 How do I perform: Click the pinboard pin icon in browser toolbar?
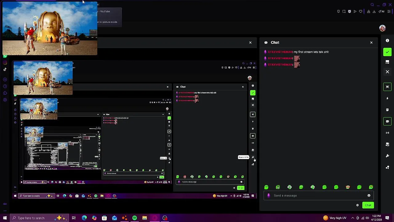tap(338, 11)
